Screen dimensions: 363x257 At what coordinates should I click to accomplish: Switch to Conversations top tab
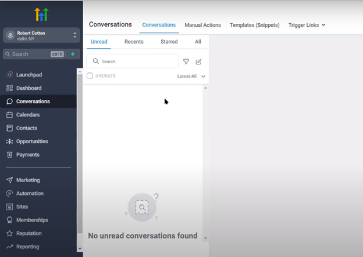pos(159,25)
